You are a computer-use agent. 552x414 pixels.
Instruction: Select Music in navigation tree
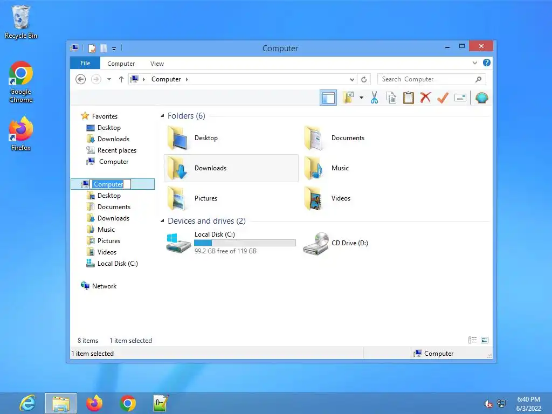coord(106,230)
